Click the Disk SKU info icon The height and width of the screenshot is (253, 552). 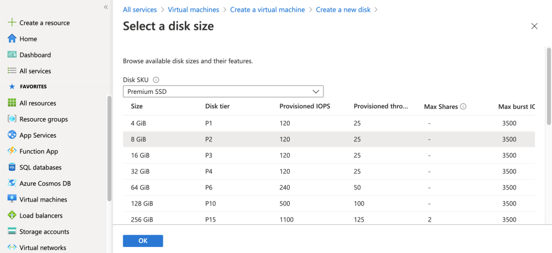coord(156,80)
